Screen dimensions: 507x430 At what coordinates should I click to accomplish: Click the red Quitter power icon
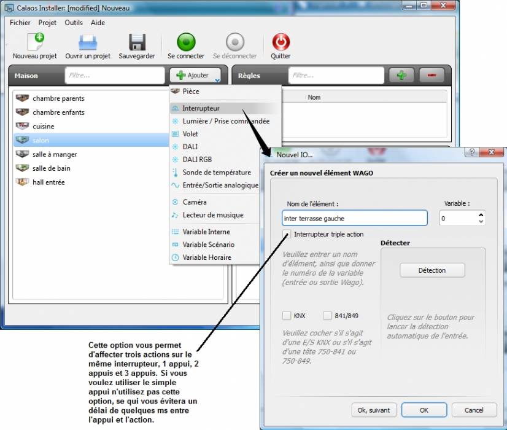(x=281, y=42)
